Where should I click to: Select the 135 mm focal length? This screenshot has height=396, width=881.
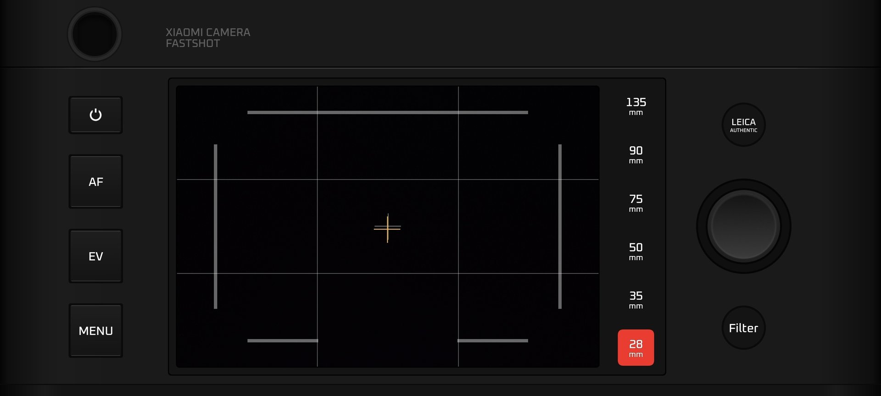(636, 106)
